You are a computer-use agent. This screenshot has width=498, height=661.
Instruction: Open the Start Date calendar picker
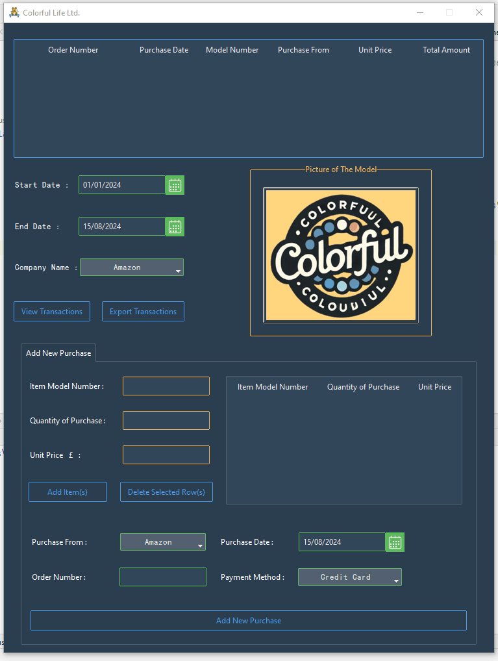[175, 185]
